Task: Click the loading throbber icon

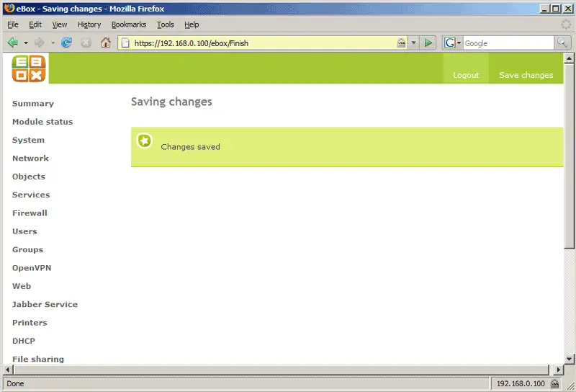Action: (x=566, y=24)
